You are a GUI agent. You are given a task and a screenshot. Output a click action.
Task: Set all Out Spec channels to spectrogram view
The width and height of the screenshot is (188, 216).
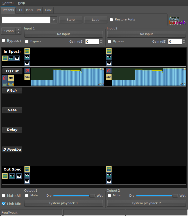(x=5, y=176)
